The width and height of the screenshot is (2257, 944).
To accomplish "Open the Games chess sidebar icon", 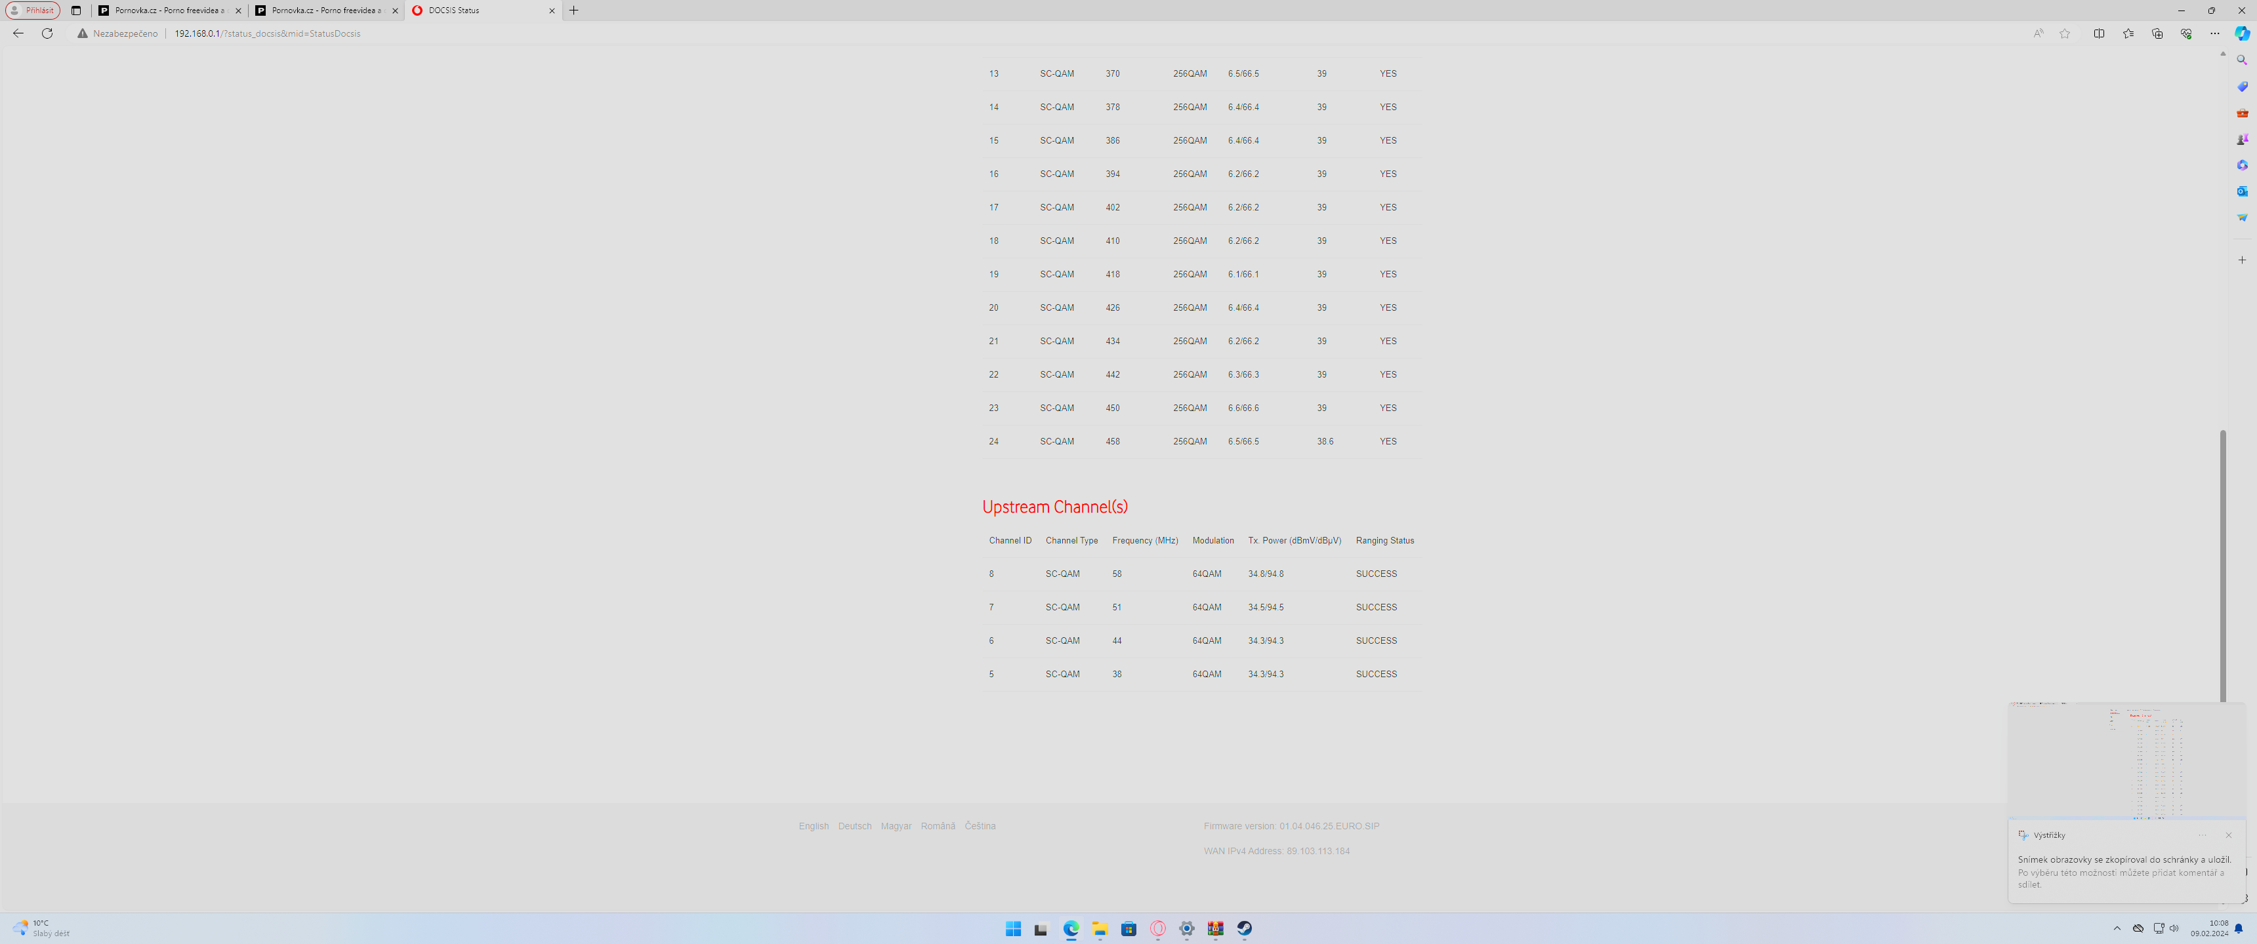I will click(x=2241, y=139).
